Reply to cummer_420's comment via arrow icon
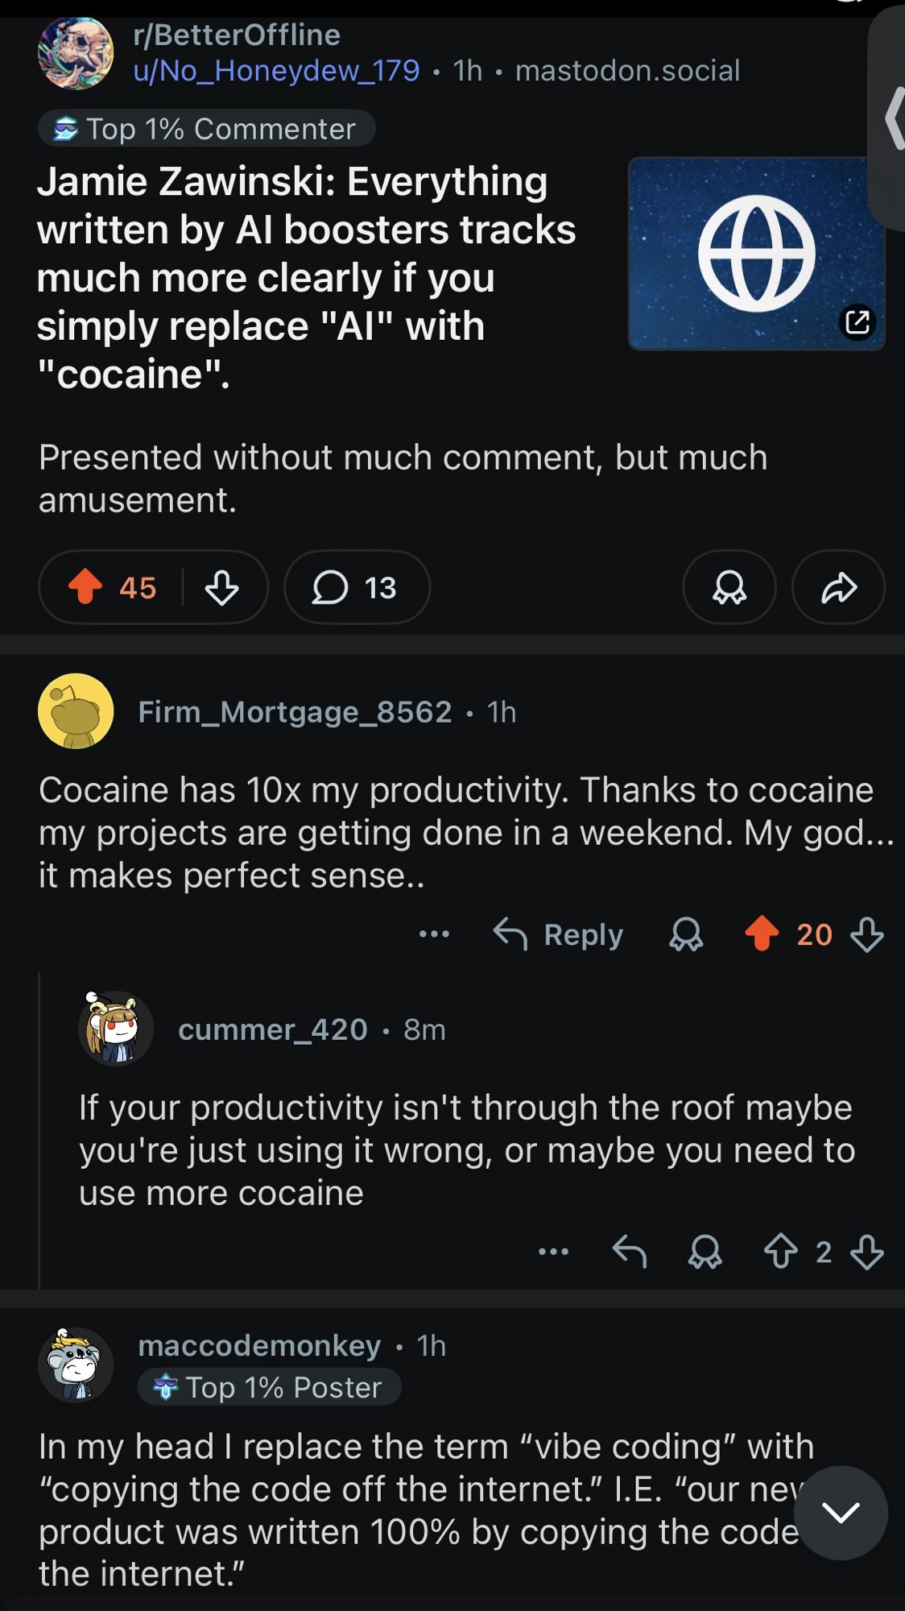This screenshot has width=905, height=1611. [x=629, y=1252]
